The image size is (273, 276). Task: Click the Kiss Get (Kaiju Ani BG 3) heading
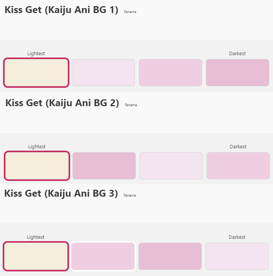[x=61, y=194]
